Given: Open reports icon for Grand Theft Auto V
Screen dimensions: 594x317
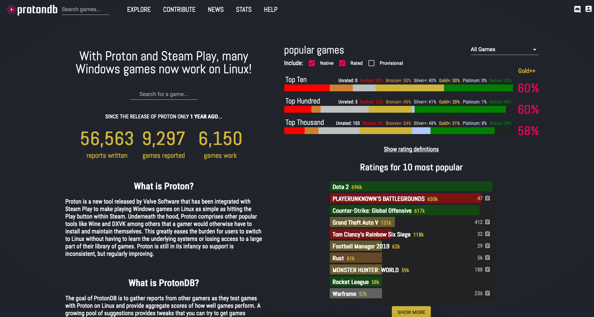Looking at the screenshot, I should 487,222.
